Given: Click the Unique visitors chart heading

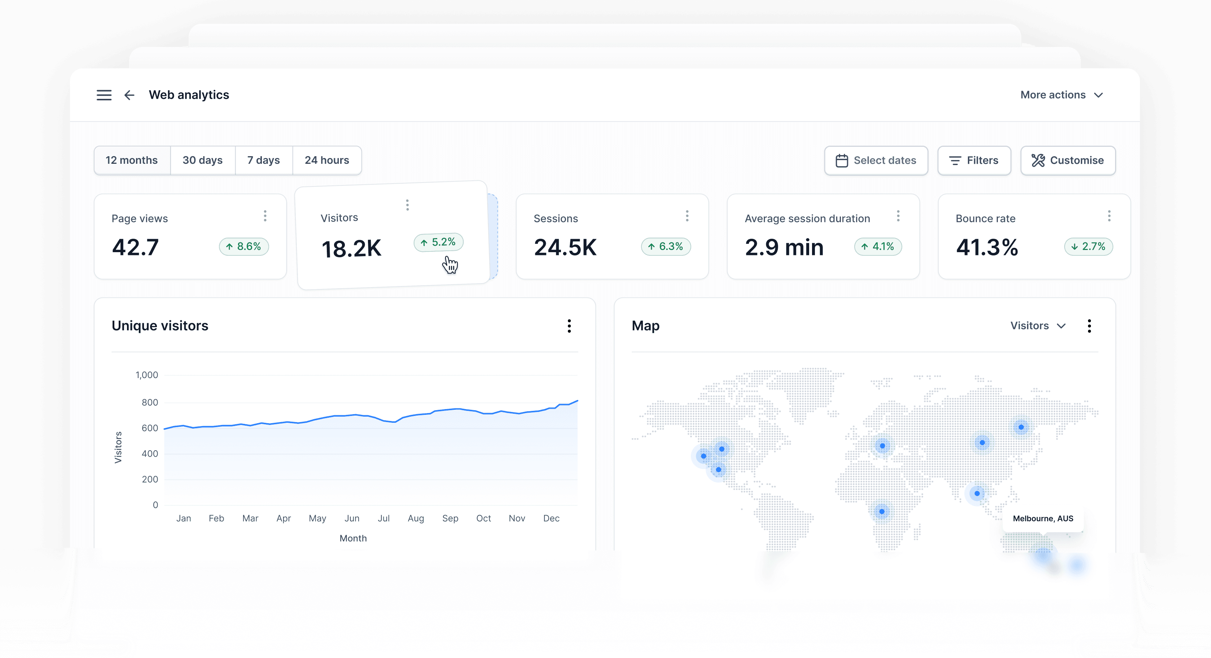Looking at the screenshot, I should coord(160,326).
